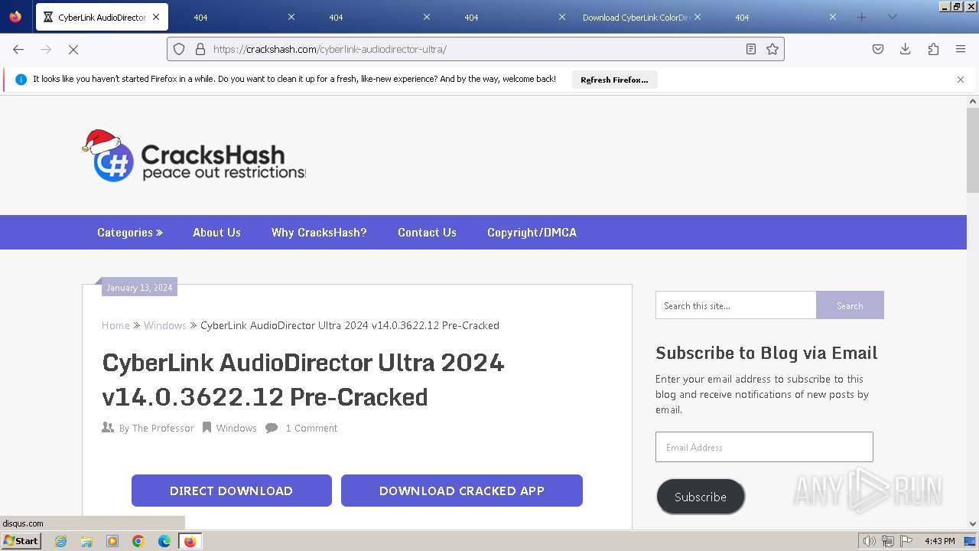Click the page vertical scrollbar thumb
Screen dimensions: 979x551
click(x=973, y=151)
